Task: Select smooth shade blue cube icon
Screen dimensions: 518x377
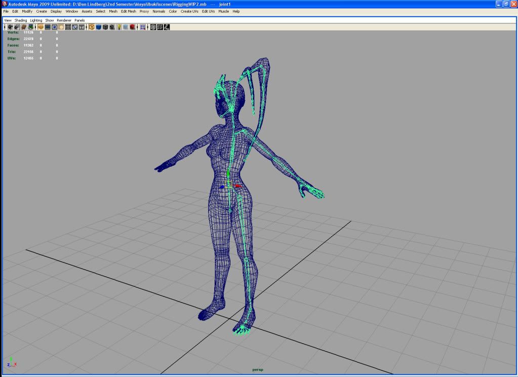Action: 98,27
